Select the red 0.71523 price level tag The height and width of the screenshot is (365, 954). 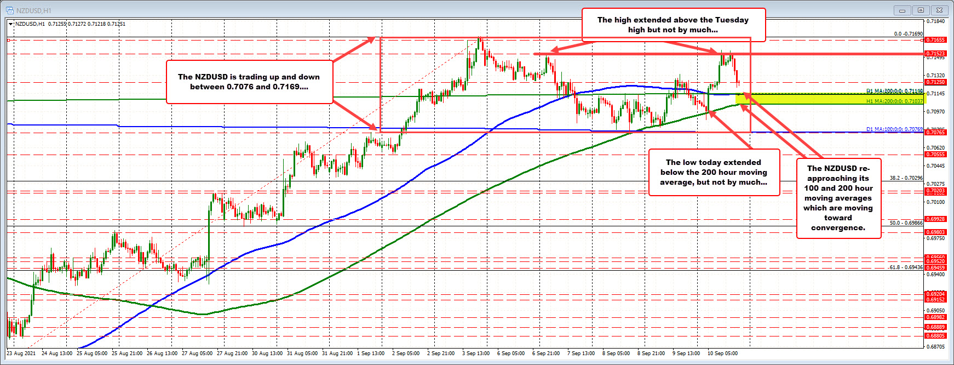click(935, 54)
